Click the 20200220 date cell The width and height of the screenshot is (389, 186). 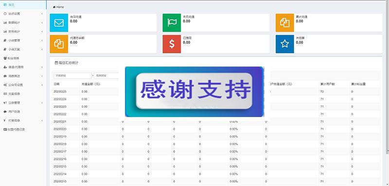pos(60,129)
